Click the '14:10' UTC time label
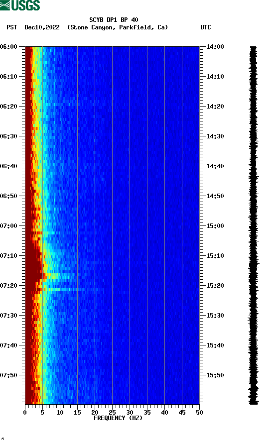 point(215,77)
